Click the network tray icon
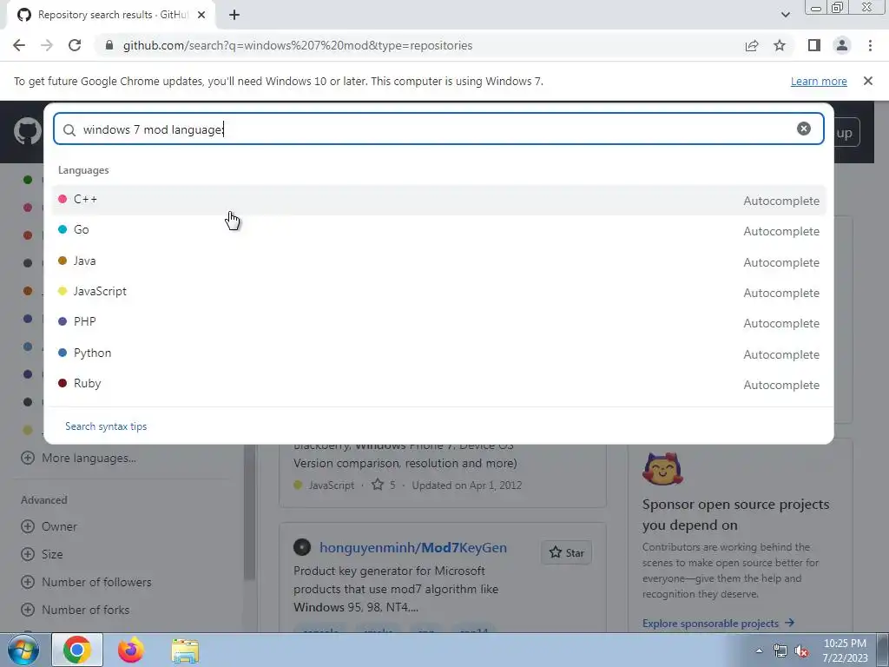Image resolution: width=889 pixels, height=667 pixels. coord(780,651)
